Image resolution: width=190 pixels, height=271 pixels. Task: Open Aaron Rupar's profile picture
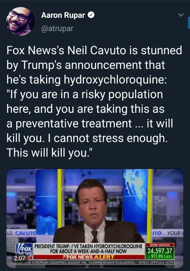click(20, 21)
